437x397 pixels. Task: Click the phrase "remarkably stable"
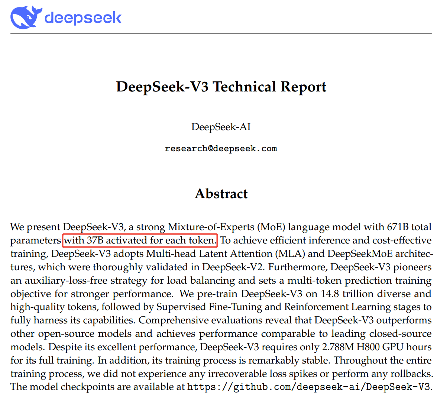288,360
